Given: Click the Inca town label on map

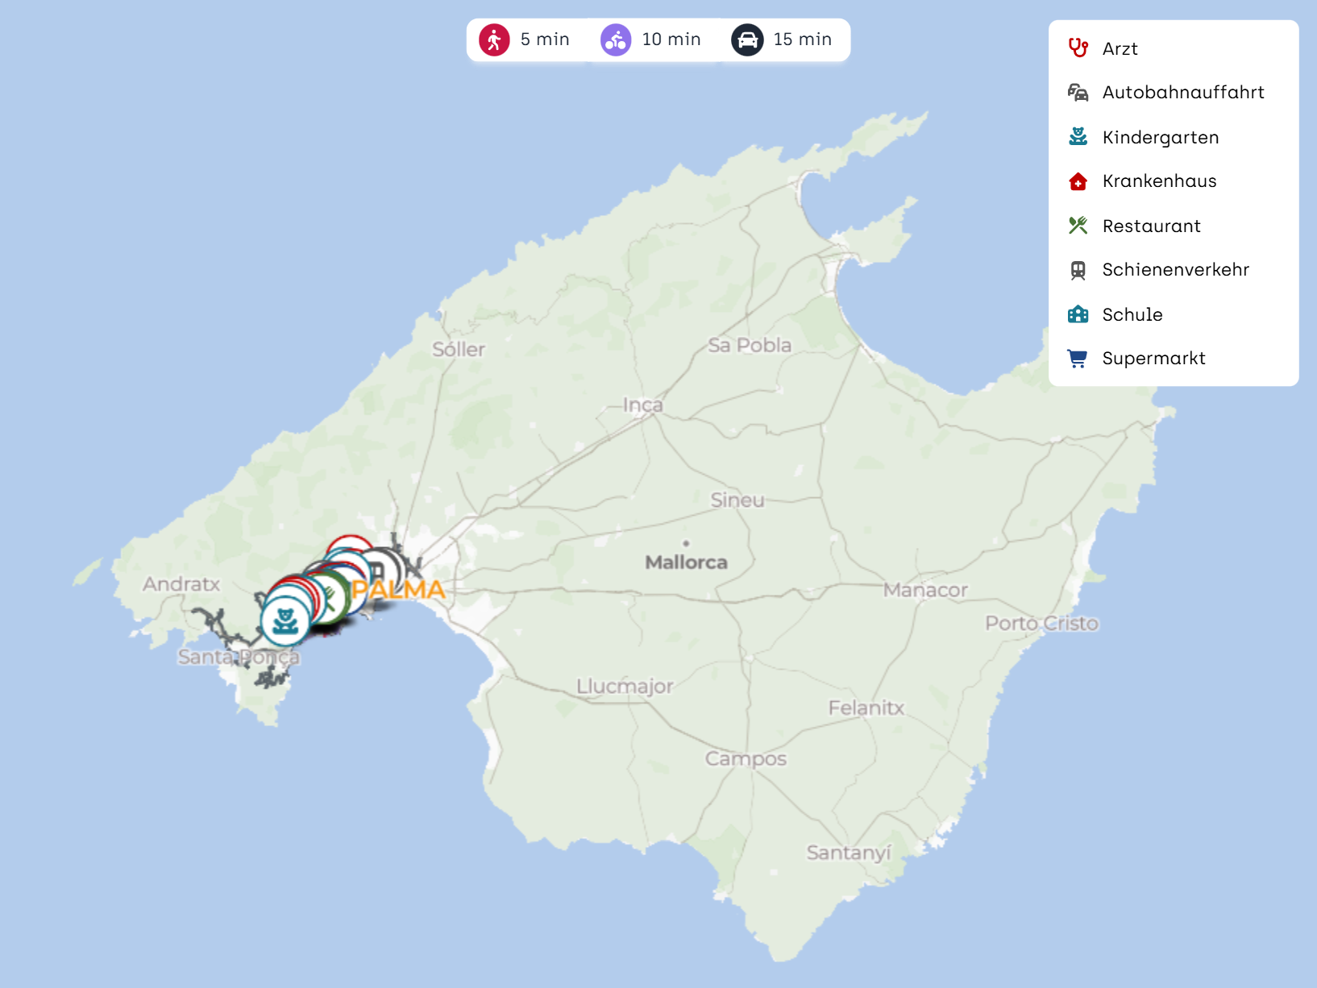Looking at the screenshot, I should click(x=642, y=405).
